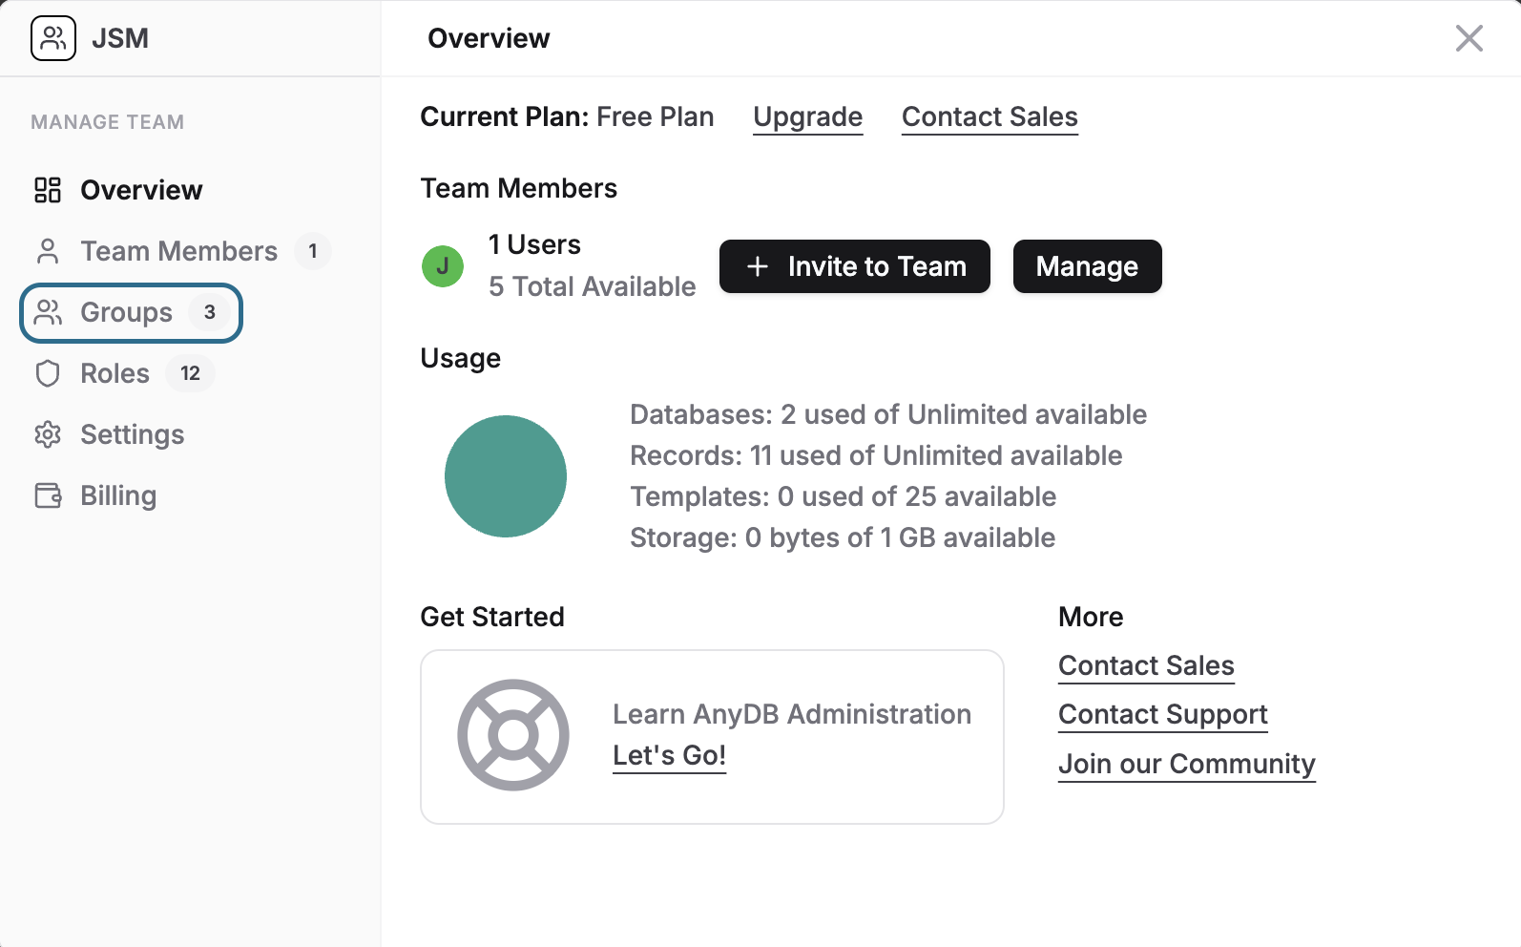Open the Join our Community link

(x=1187, y=764)
